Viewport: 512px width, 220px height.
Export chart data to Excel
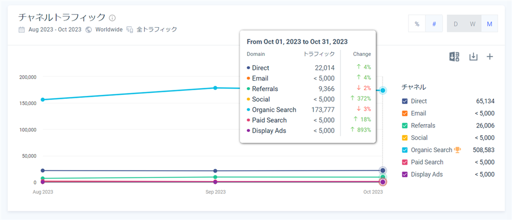click(455, 56)
